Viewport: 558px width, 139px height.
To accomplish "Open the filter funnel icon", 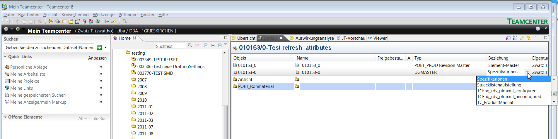I will pos(529,38).
